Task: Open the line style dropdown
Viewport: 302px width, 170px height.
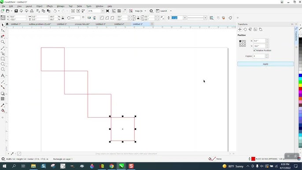Action: [205, 18]
